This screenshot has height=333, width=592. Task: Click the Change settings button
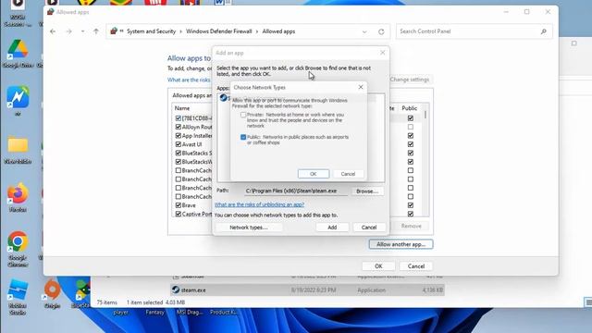click(x=410, y=80)
